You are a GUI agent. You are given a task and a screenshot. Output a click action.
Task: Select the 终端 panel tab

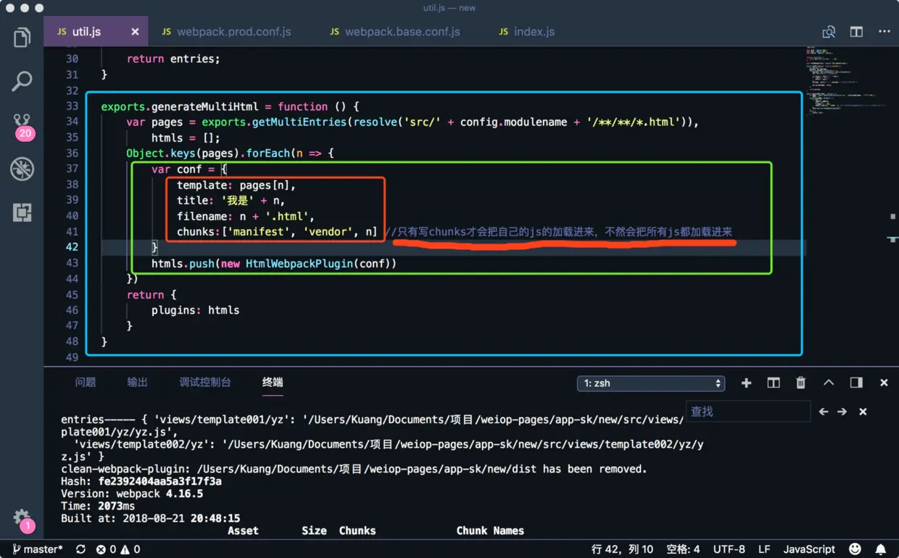[x=273, y=382]
